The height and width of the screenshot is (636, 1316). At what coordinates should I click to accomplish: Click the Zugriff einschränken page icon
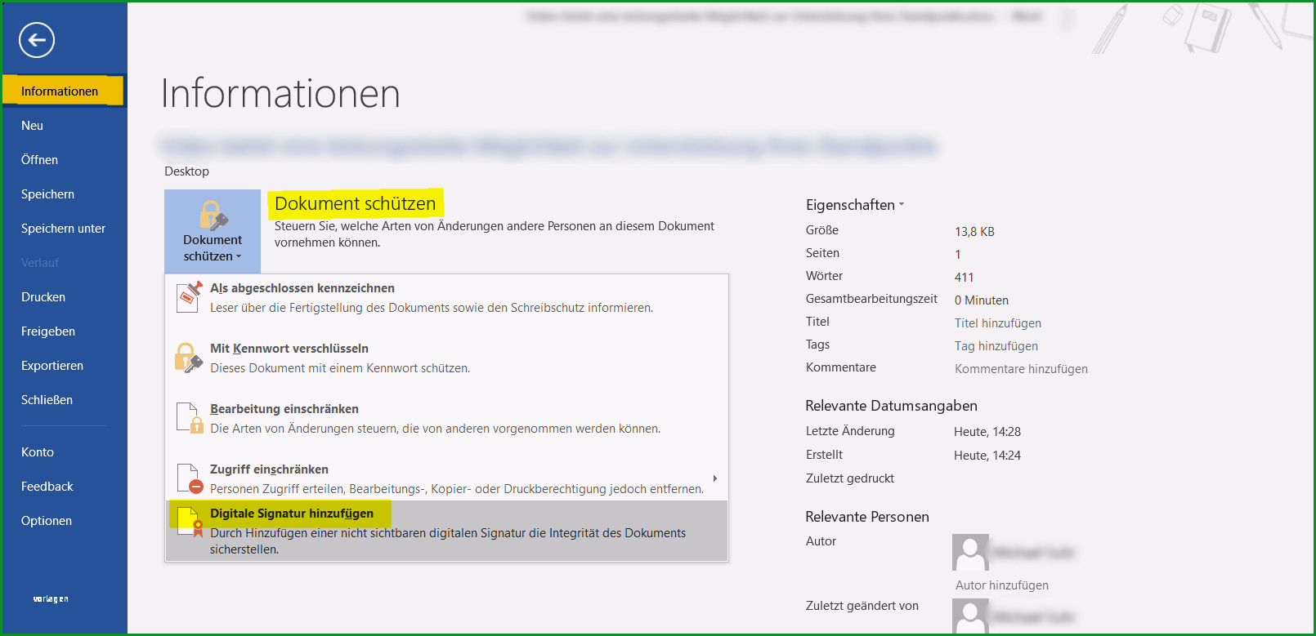(x=190, y=478)
